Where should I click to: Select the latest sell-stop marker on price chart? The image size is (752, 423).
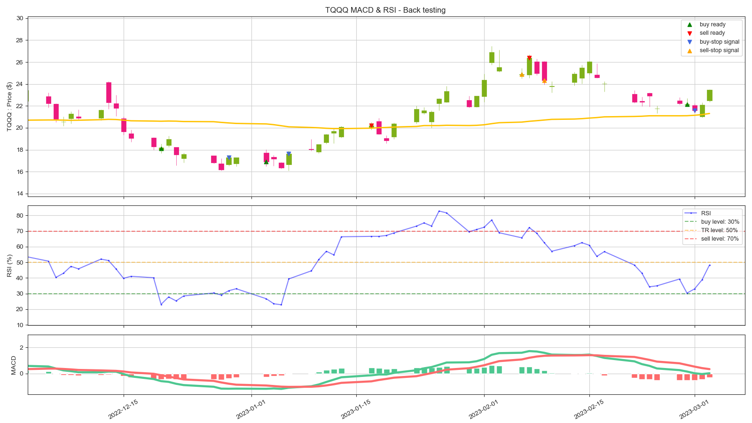click(x=544, y=80)
